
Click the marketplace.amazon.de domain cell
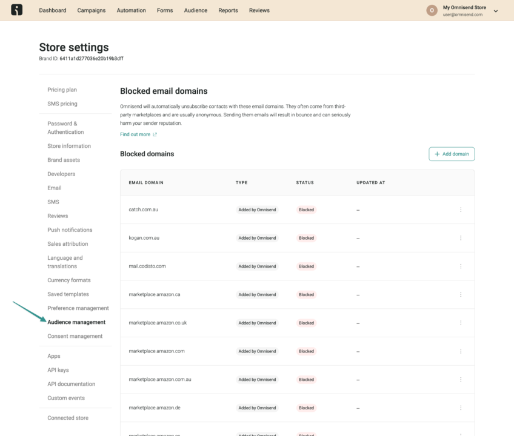(155, 408)
